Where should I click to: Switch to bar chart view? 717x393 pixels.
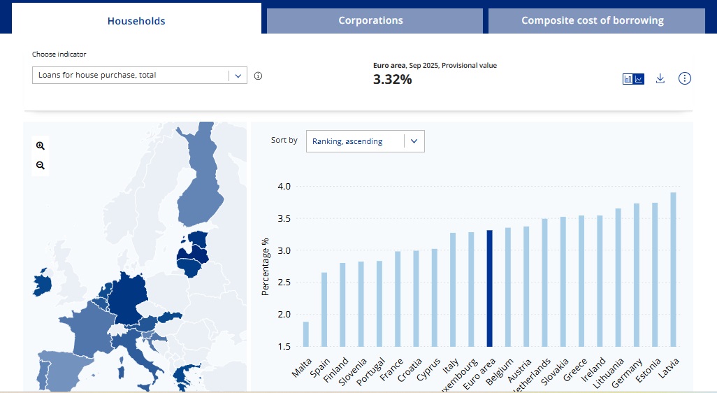628,79
